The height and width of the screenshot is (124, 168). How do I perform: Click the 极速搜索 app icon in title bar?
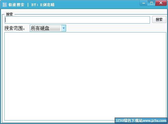[x=5, y=5]
